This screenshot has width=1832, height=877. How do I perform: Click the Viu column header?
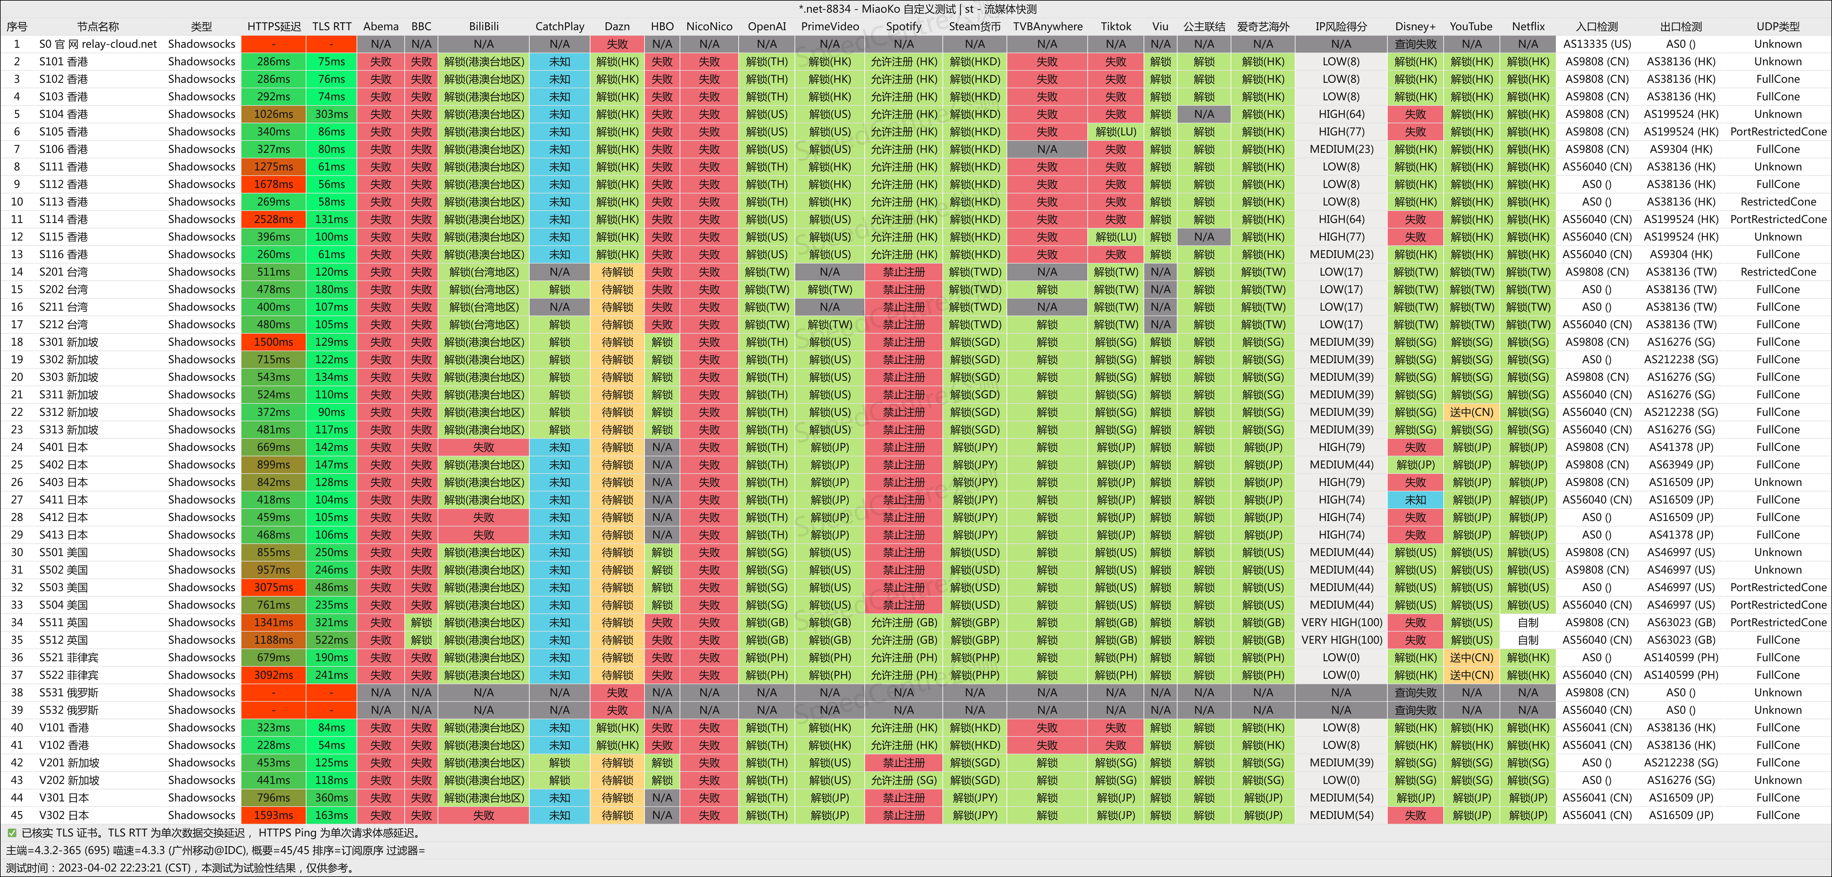[1160, 26]
